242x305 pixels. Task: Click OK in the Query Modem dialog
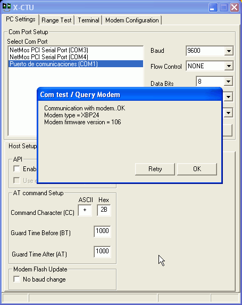pyautogui.click(x=197, y=169)
